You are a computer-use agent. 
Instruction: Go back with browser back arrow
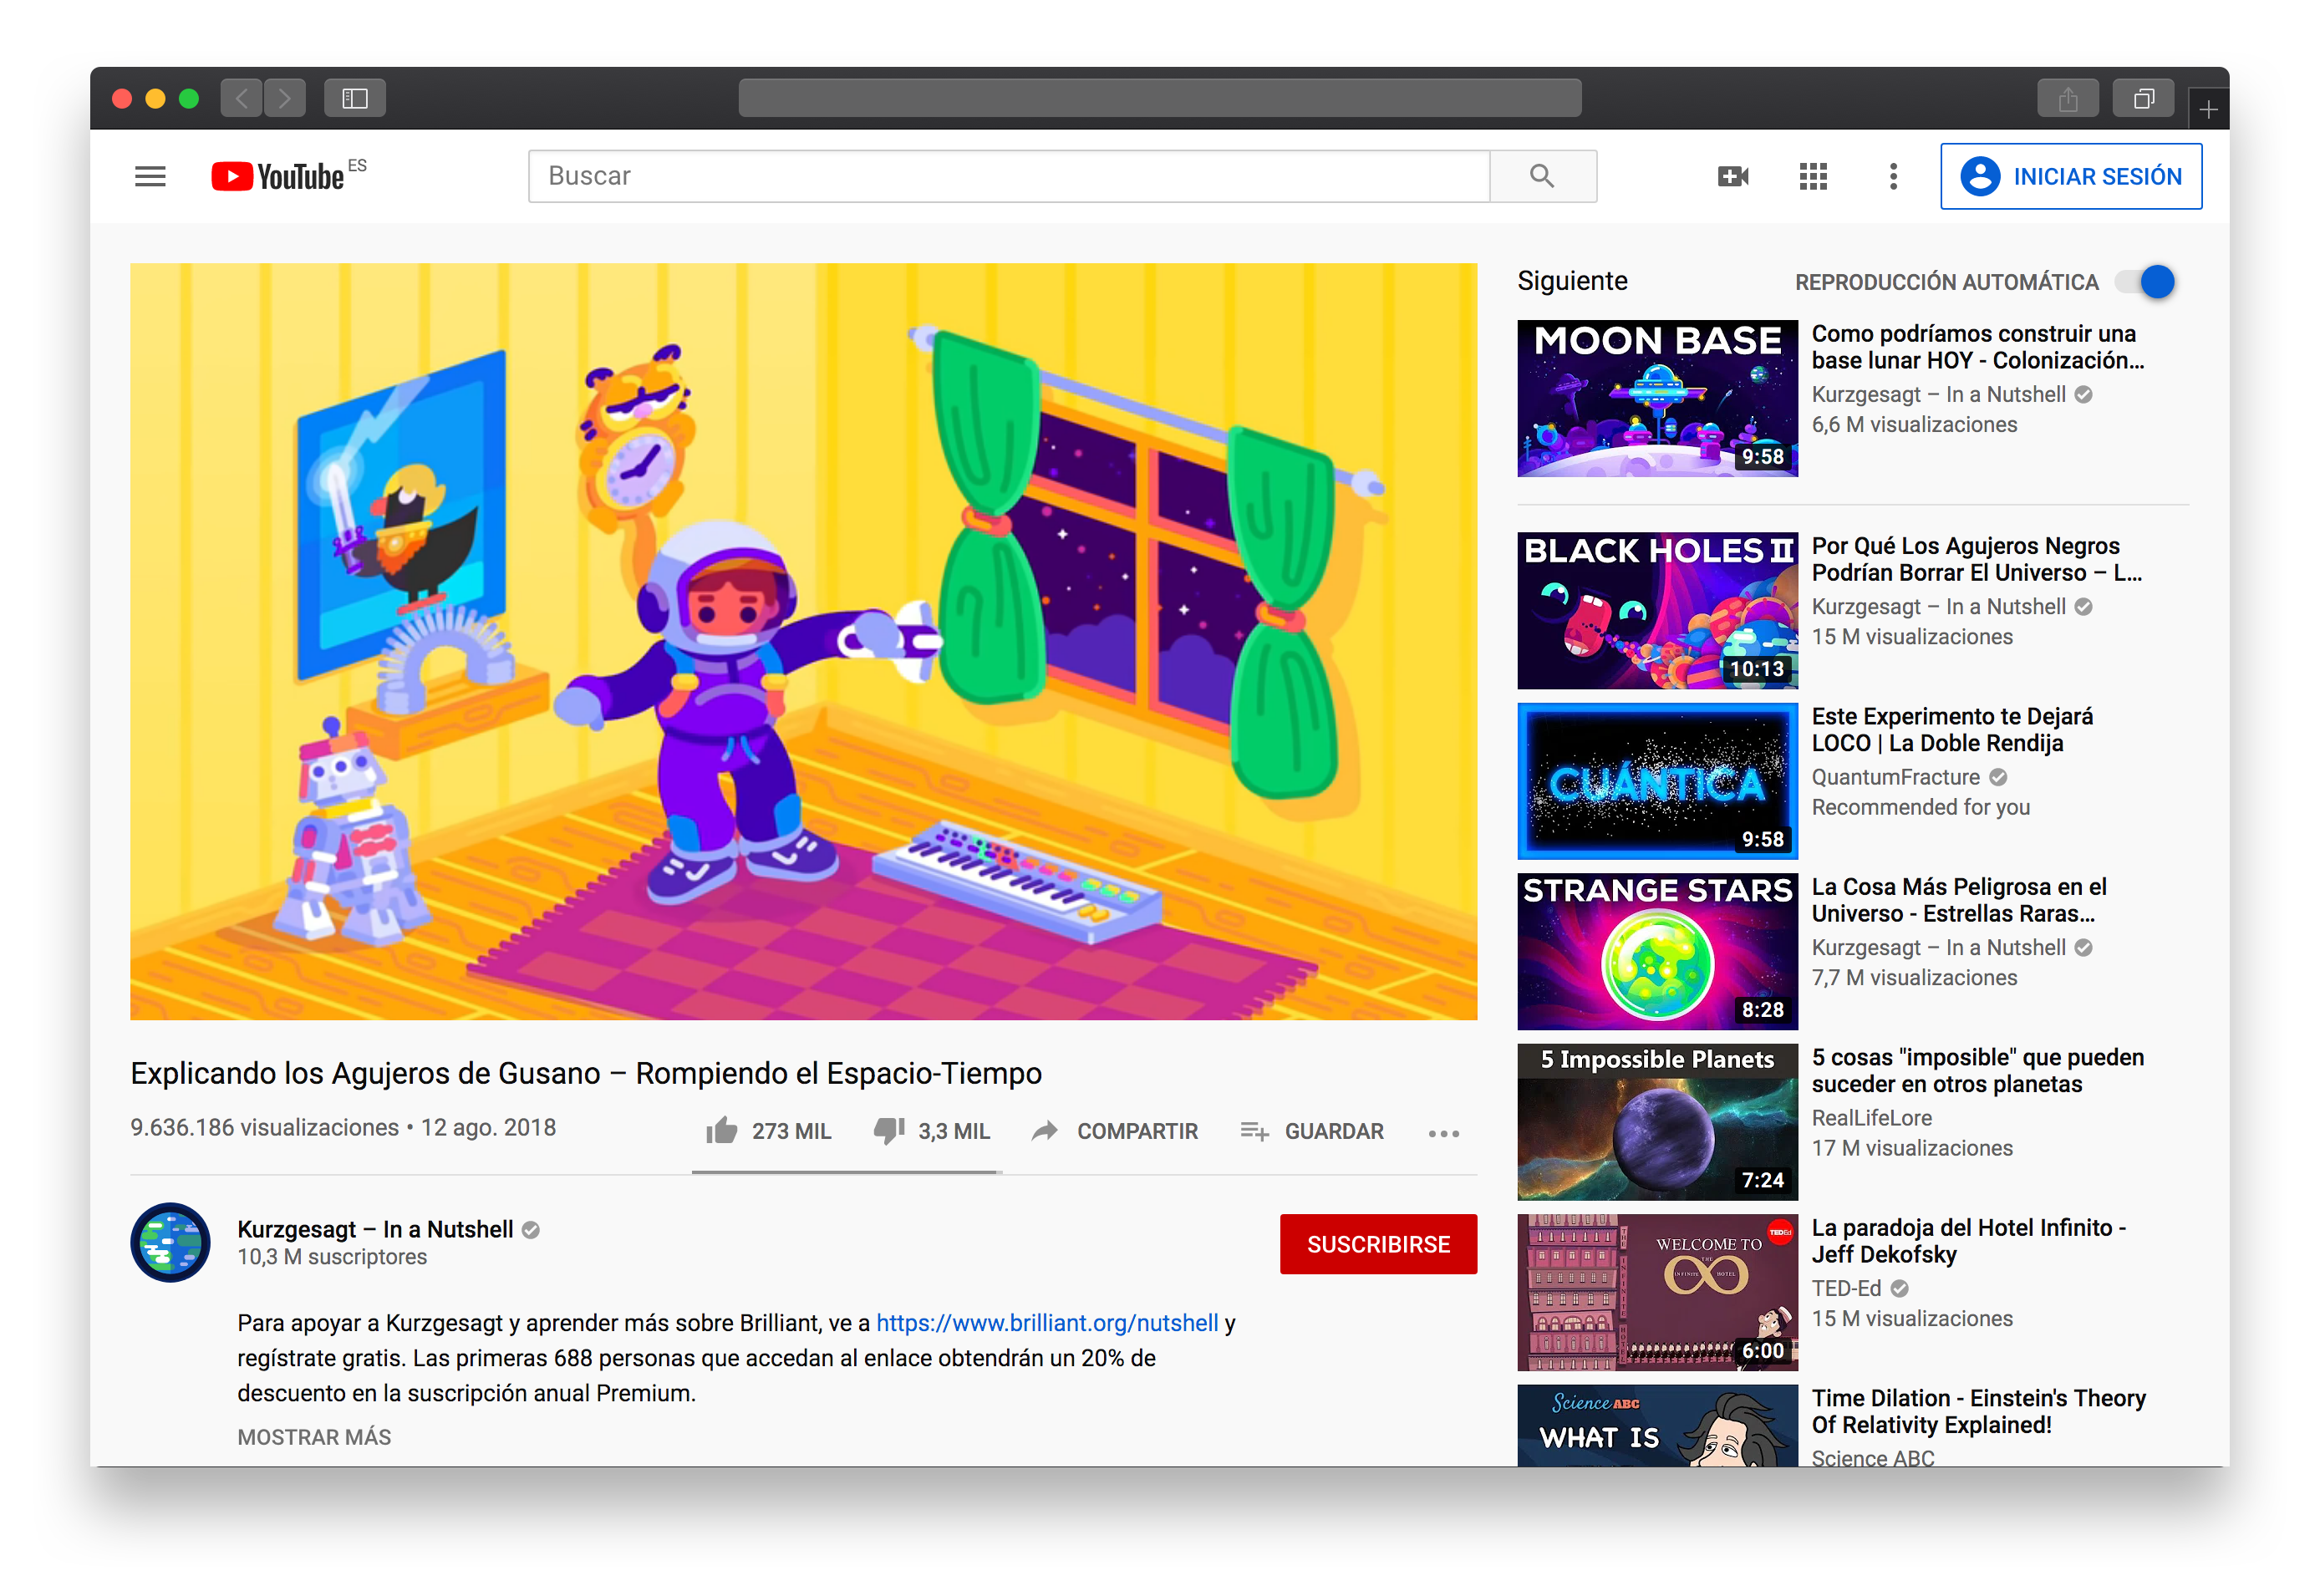(241, 98)
